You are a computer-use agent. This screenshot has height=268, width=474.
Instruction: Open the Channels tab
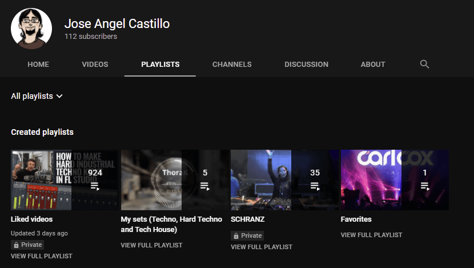[x=232, y=65]
